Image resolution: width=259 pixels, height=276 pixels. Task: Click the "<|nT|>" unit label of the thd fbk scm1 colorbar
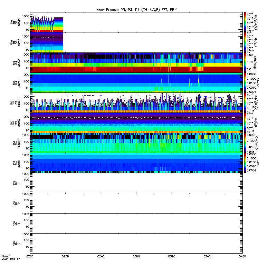click(258, 163)
